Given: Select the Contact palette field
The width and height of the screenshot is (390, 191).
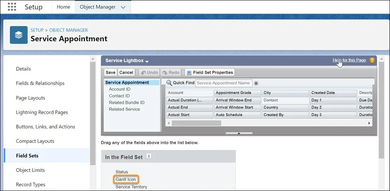Looking at the screenshot, I should click(285, 100).
